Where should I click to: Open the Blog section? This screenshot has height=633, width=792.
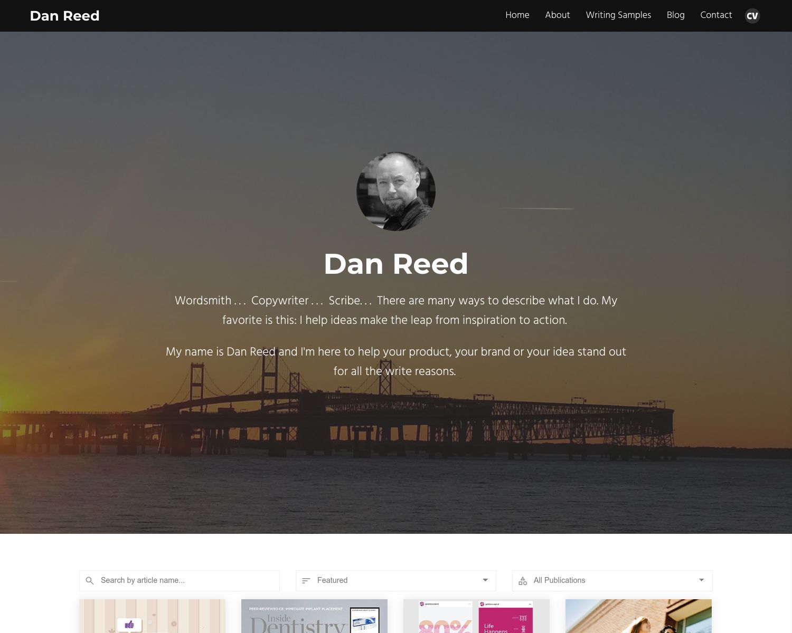click(x=675, y=15)
